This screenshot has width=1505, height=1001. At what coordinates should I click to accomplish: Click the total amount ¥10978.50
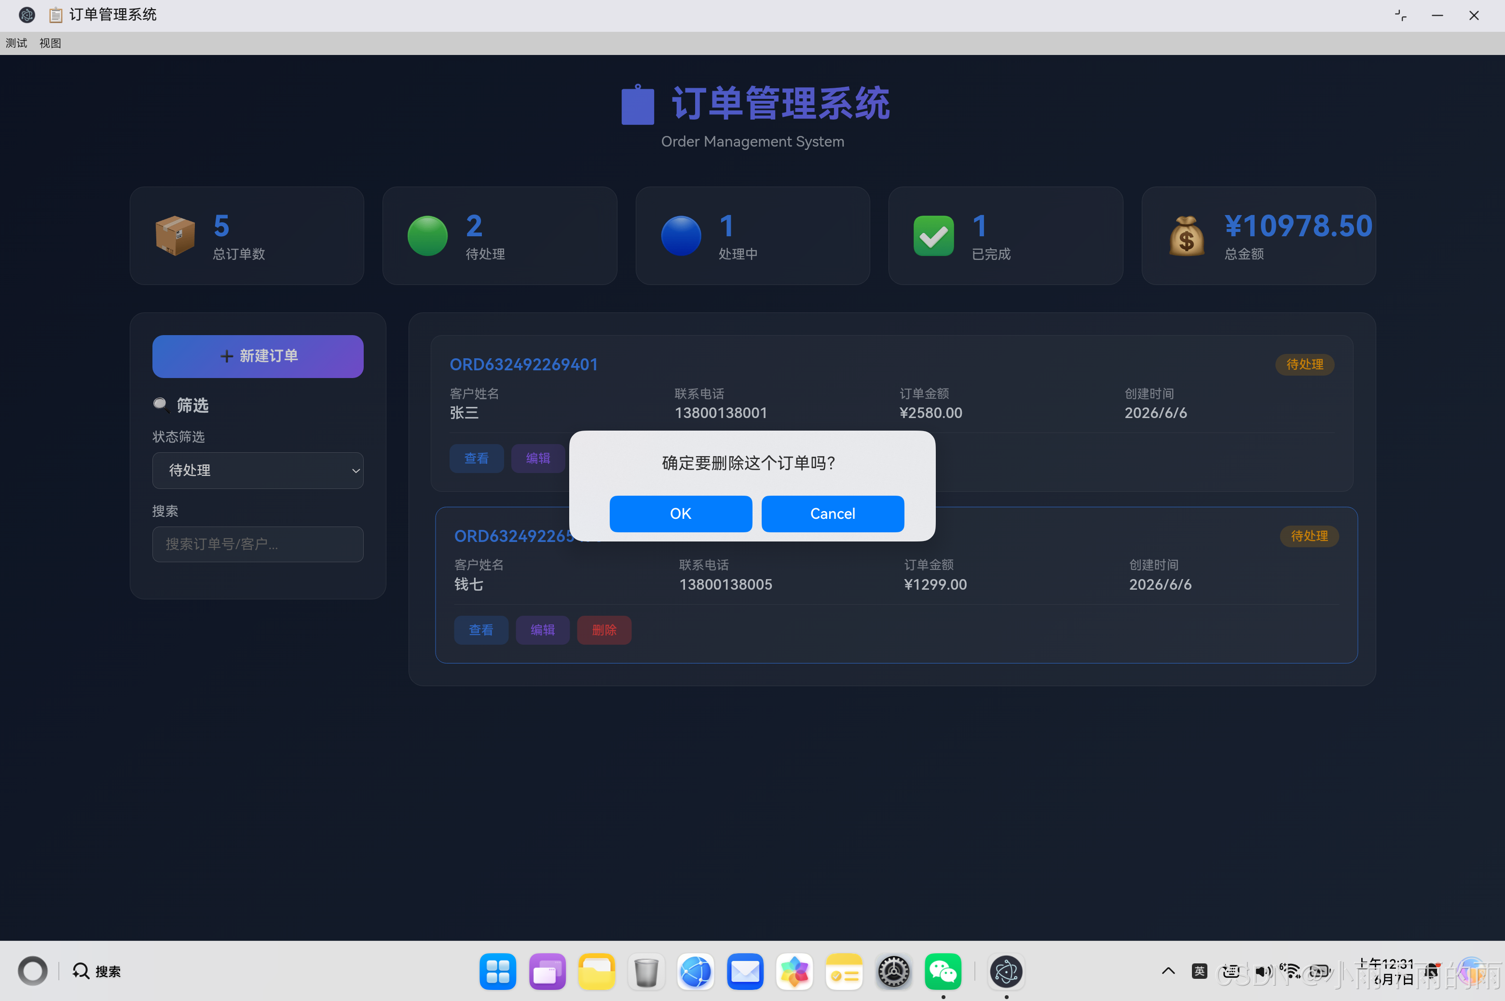click(1298, 225)
